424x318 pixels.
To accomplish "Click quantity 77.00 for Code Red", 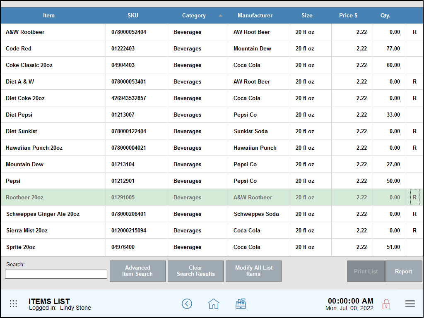I will 393,49.
